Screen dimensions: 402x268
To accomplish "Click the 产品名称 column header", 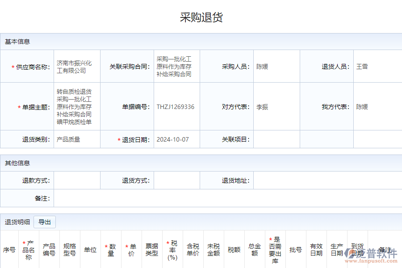I will point(28,250).
